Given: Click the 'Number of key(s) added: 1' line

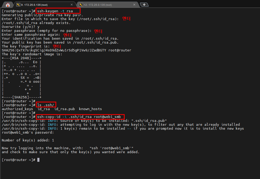Looking at the screenshot, I should coord(28,140).
